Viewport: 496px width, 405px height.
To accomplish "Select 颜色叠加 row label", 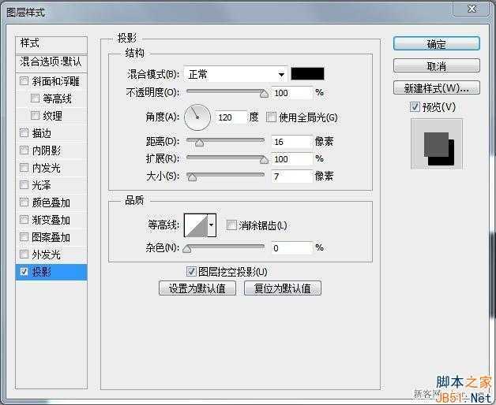I will pos(51,202).
